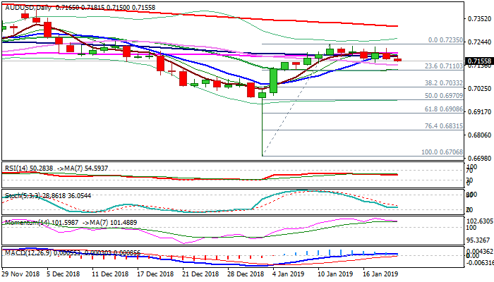Click the 0.73520 price axis label
The height and width of the screenshot is (282, 494).
point(477,19)
